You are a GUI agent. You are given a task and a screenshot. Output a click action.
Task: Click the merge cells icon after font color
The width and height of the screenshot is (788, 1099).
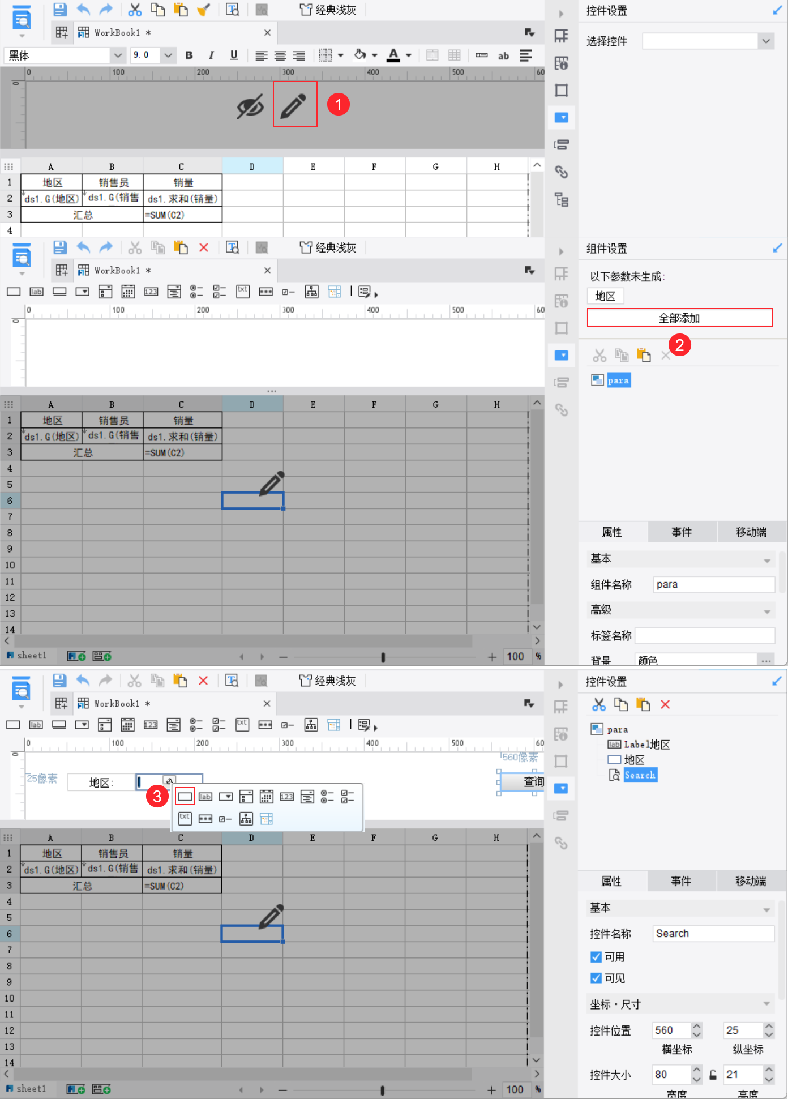pyautogui.click(x=432, y=55)
